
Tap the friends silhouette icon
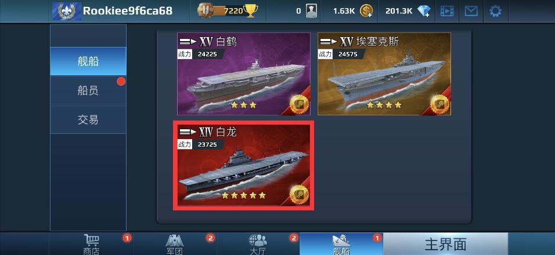312,12
